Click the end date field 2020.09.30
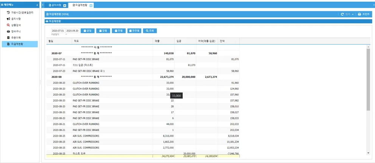This screenshot has height=163, width=375. [72, 31]
